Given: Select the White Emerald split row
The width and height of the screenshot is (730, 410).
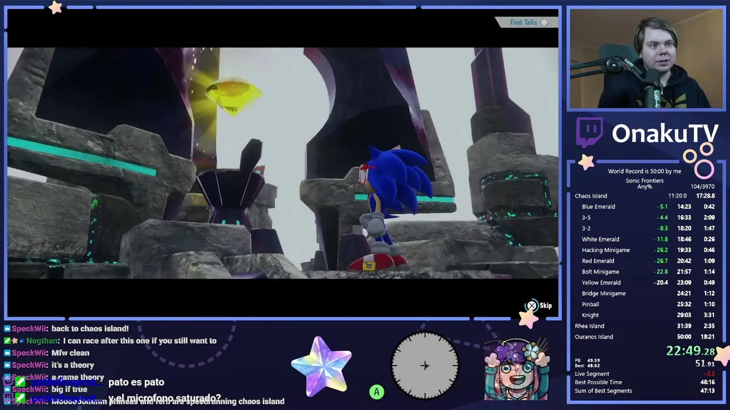Looking at the screenshot, I should 644,239.
